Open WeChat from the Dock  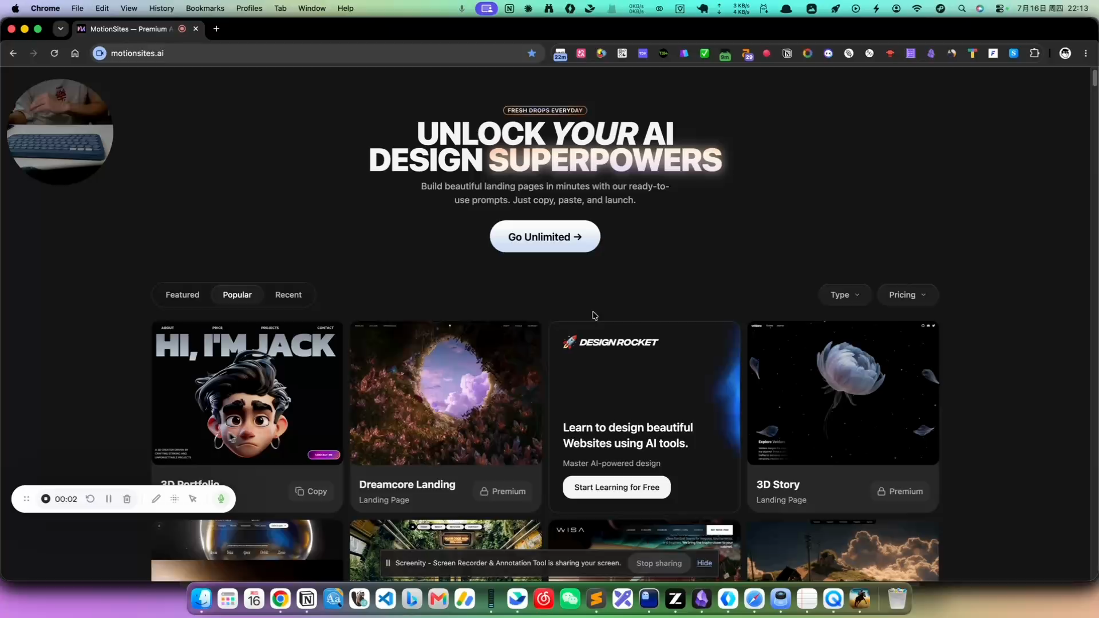coord(570,599)
